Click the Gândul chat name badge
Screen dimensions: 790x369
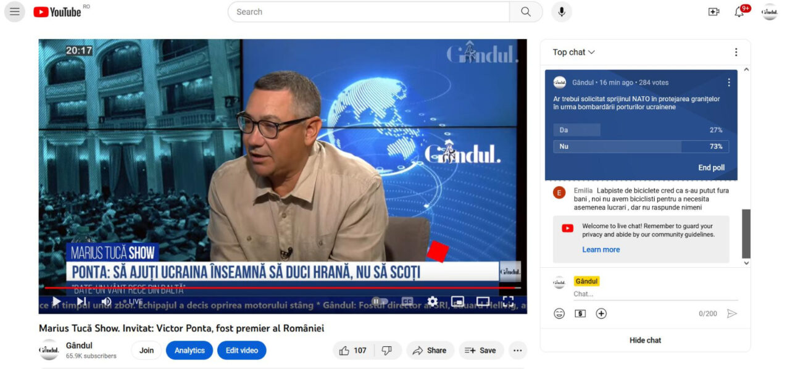(x=586, y=281)
